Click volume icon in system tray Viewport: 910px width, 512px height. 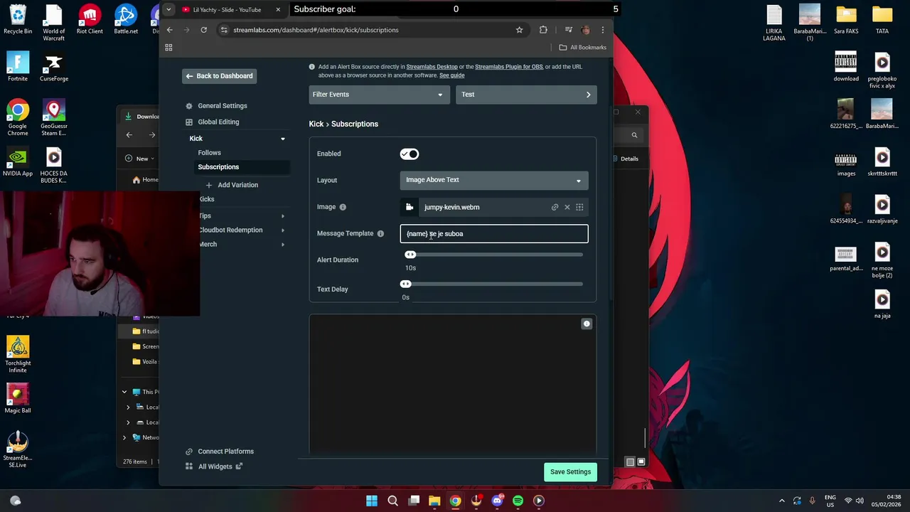tap(859, 501)
